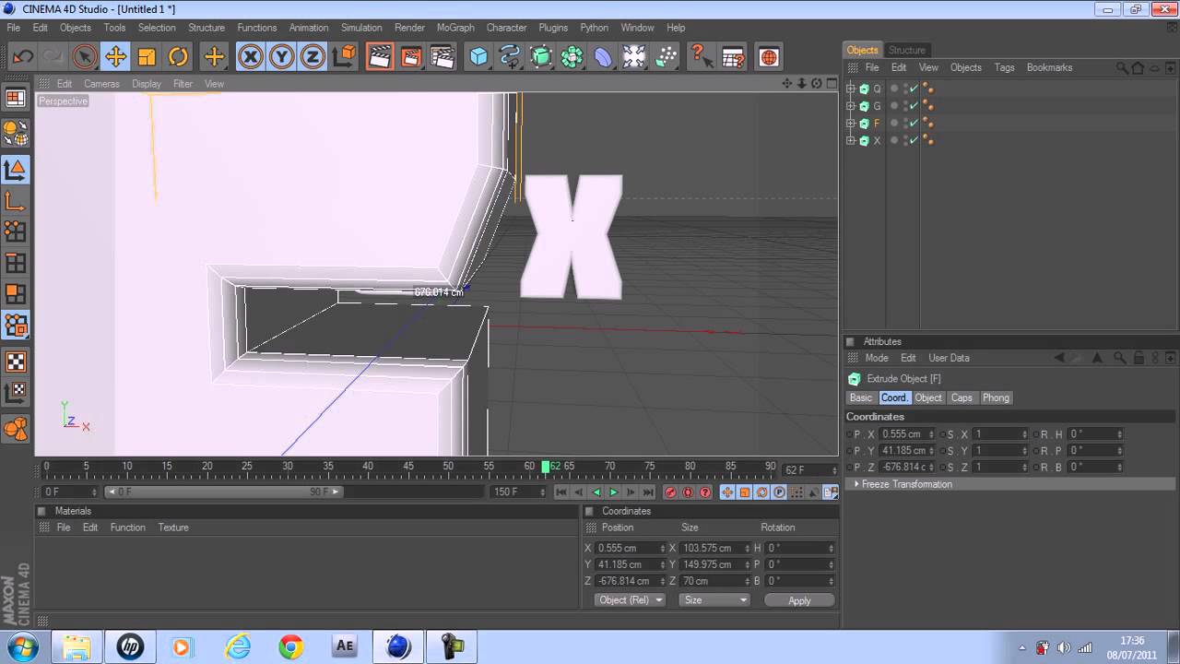Switch the coordinate system icon
This screenshot has height=664, width=1180.
tap(344, 57)
